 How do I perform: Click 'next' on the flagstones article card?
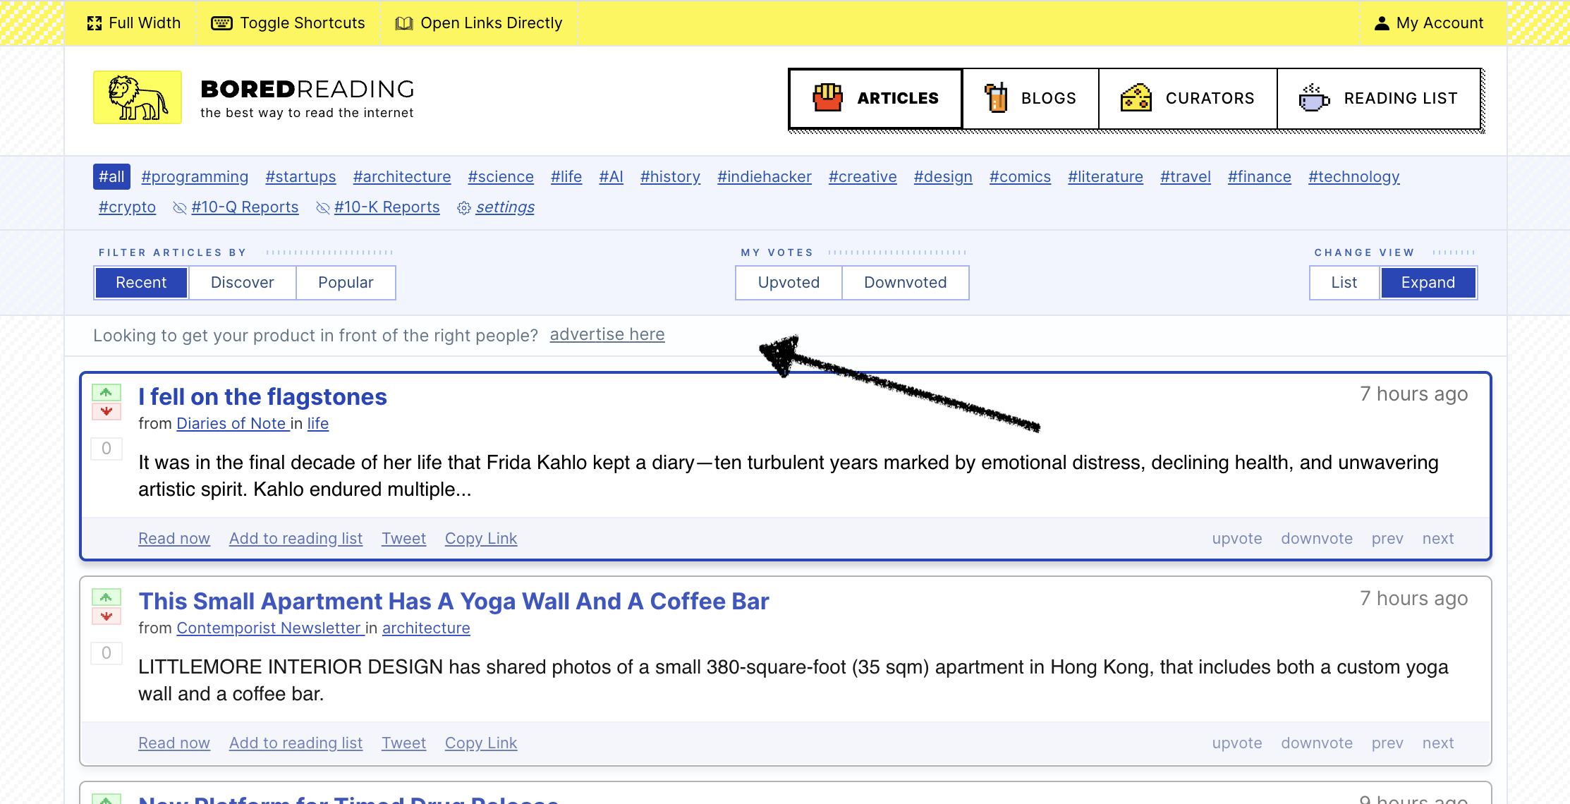tap(1438, 539)
